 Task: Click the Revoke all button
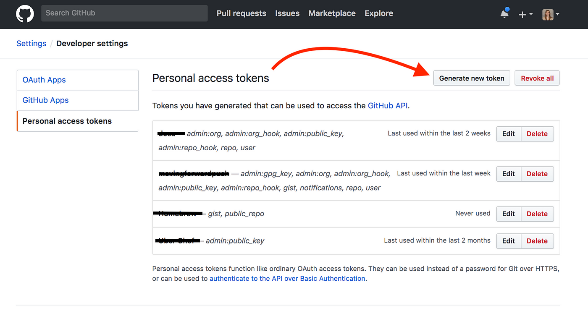tap(537, 78)
